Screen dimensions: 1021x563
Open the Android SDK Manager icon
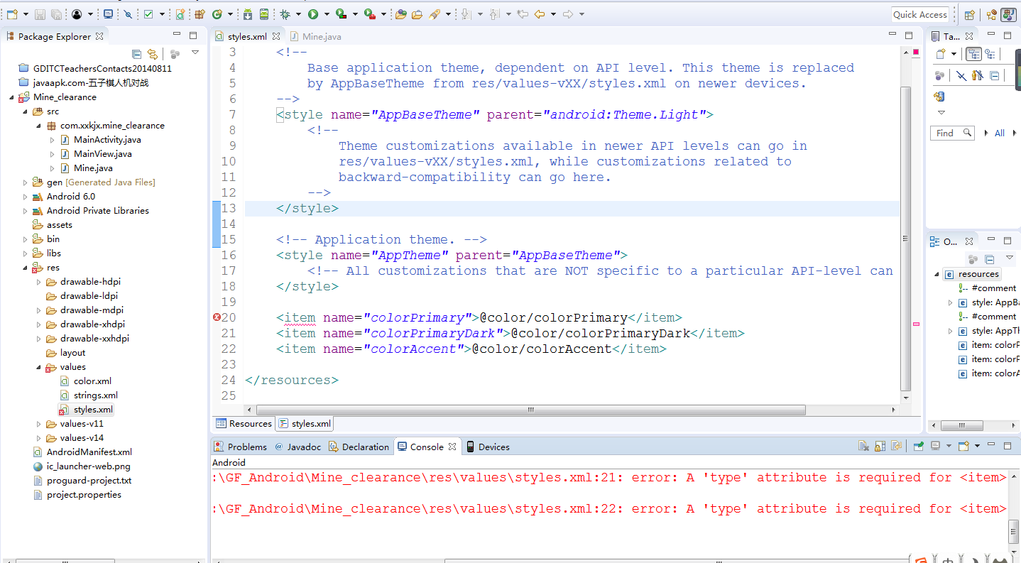247,14
